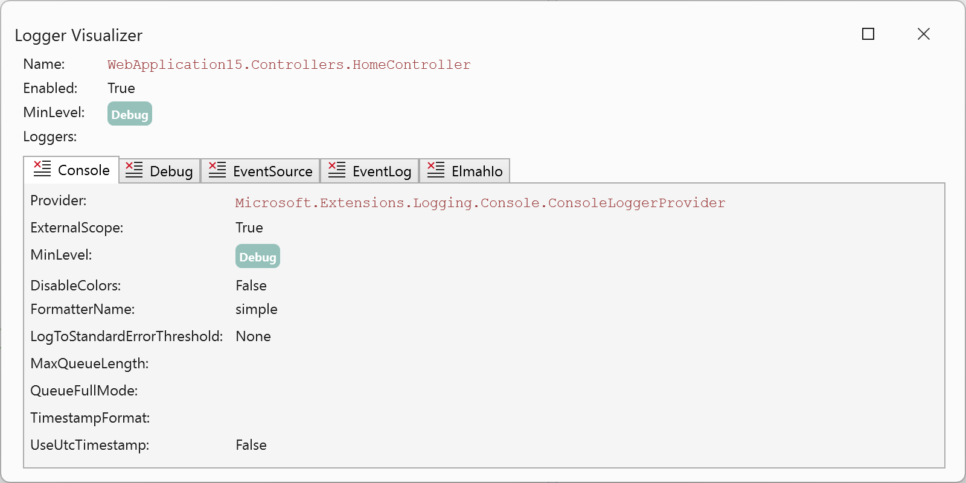Open the ElmahIo logger tab
Image resolution: width=966 pixels, height=483 pixels.
tap(476, 171)
